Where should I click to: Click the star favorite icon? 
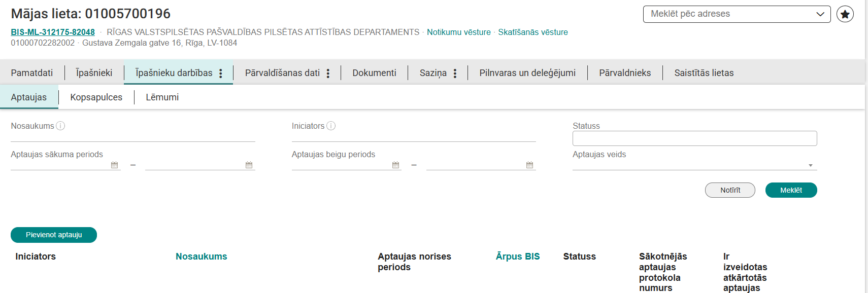click(x=845, y=14)
